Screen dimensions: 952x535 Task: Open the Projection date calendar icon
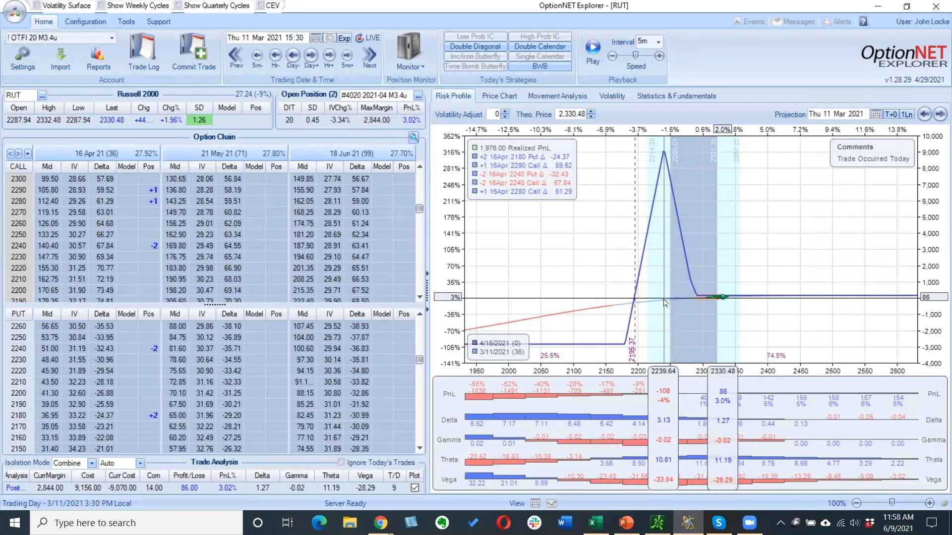click(x=876, y=114)
